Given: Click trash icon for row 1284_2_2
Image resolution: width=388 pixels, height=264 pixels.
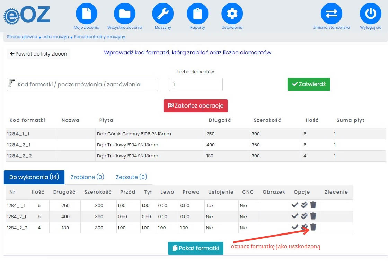Looking at the screenshot, I should (313, 227).
